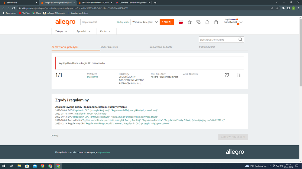Expand the Konto menu
The image size is (302, 169).
tap(106, 31)
